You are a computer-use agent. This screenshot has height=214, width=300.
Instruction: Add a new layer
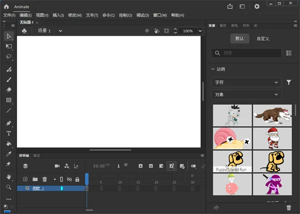25,179
